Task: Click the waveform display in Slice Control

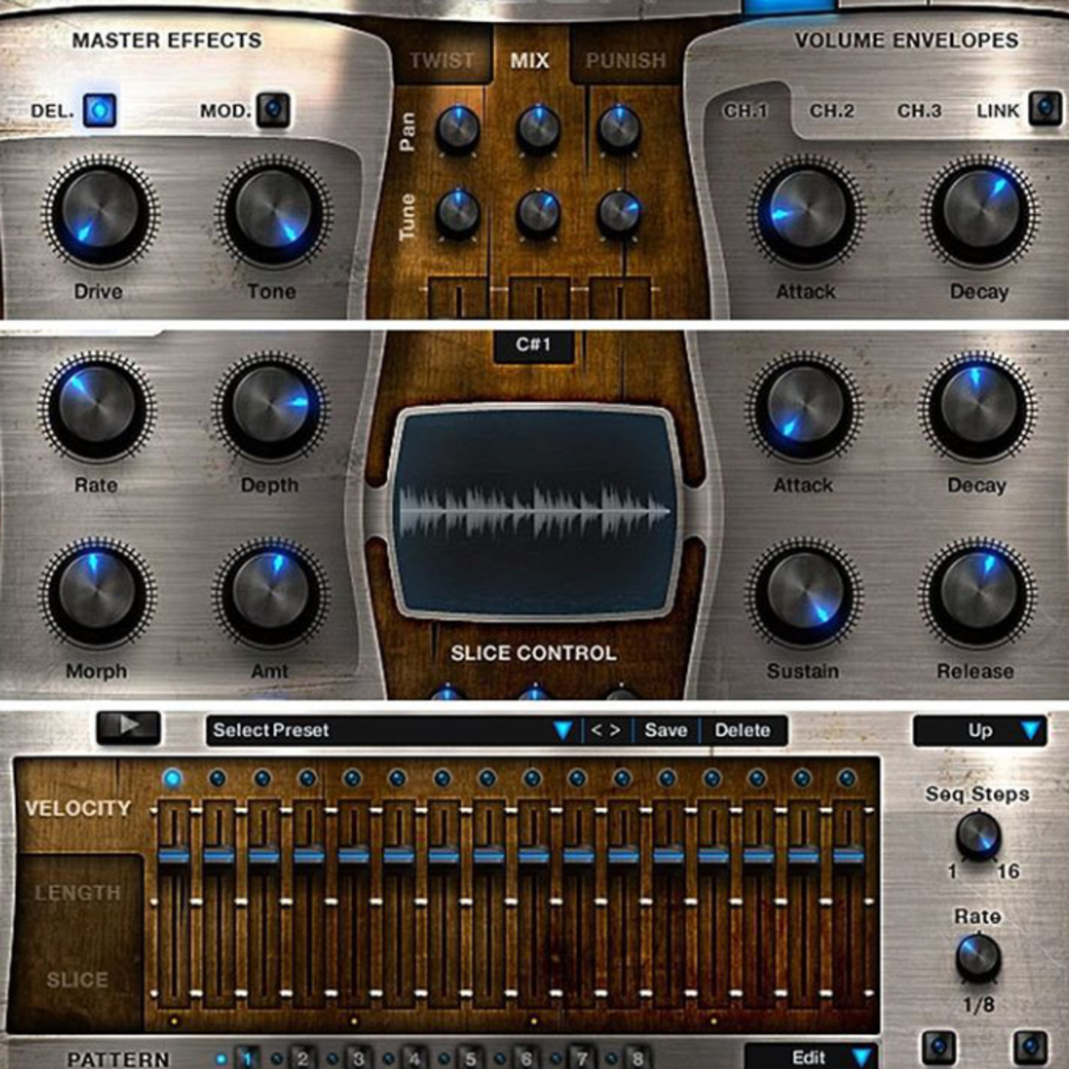Action: tap(534, 510)
